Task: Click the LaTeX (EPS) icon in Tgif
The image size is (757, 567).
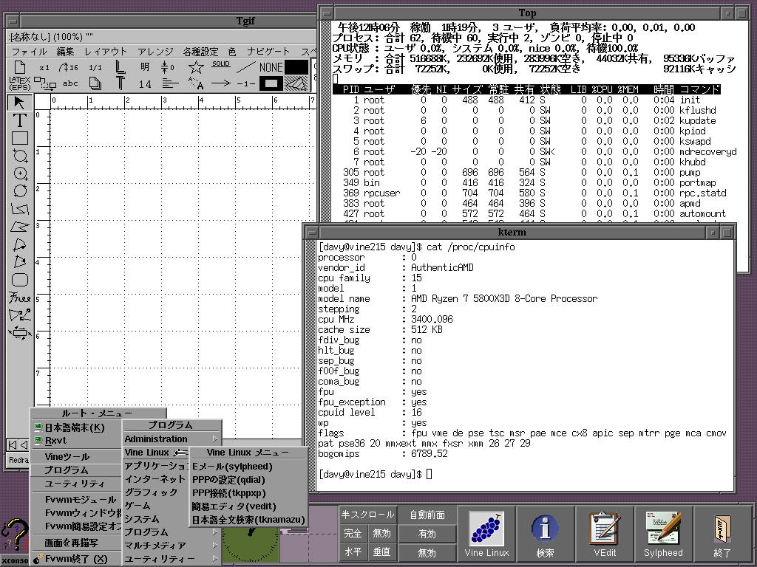Action: click(x=19, y=83)
